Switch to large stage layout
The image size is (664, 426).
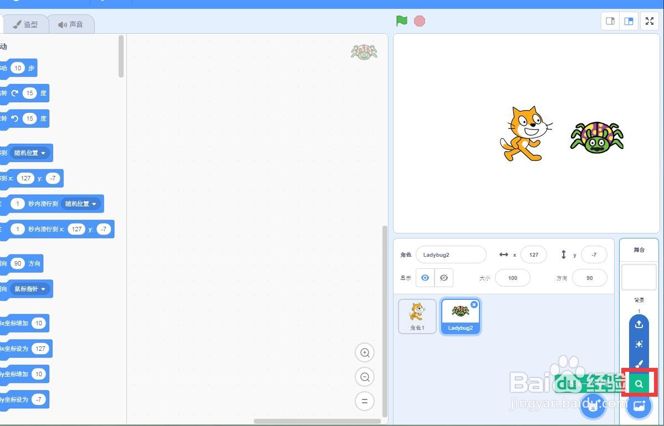point(629,21)
